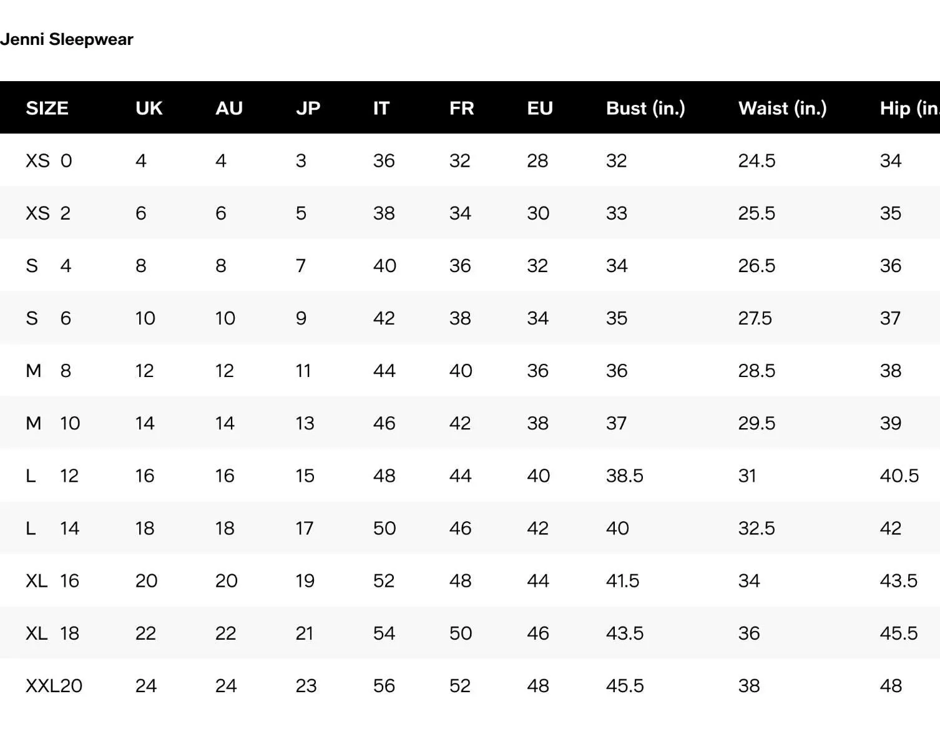Select the EU column header
This screenshot has width=940, height=739.
(x=540, y=108)
